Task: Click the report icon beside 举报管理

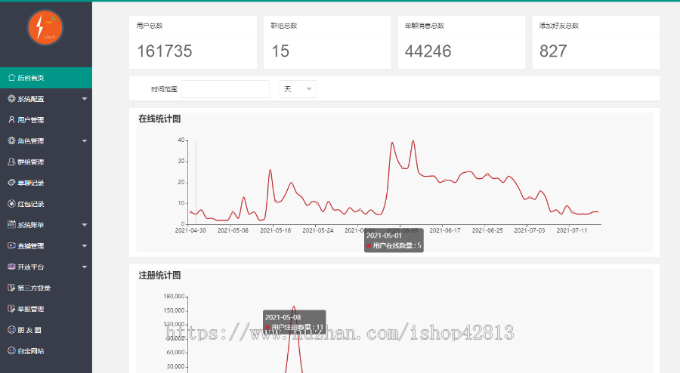Action: pyautogui.click(x=11, y=309)
